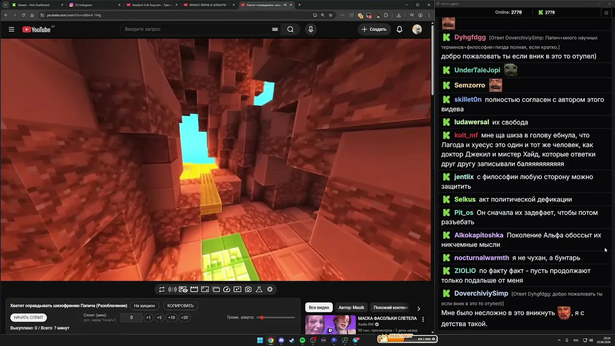Toggle cinema mode clapperboard icon

click(x=194, y=289)
